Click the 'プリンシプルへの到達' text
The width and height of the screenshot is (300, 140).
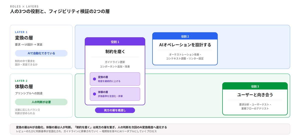29,93
